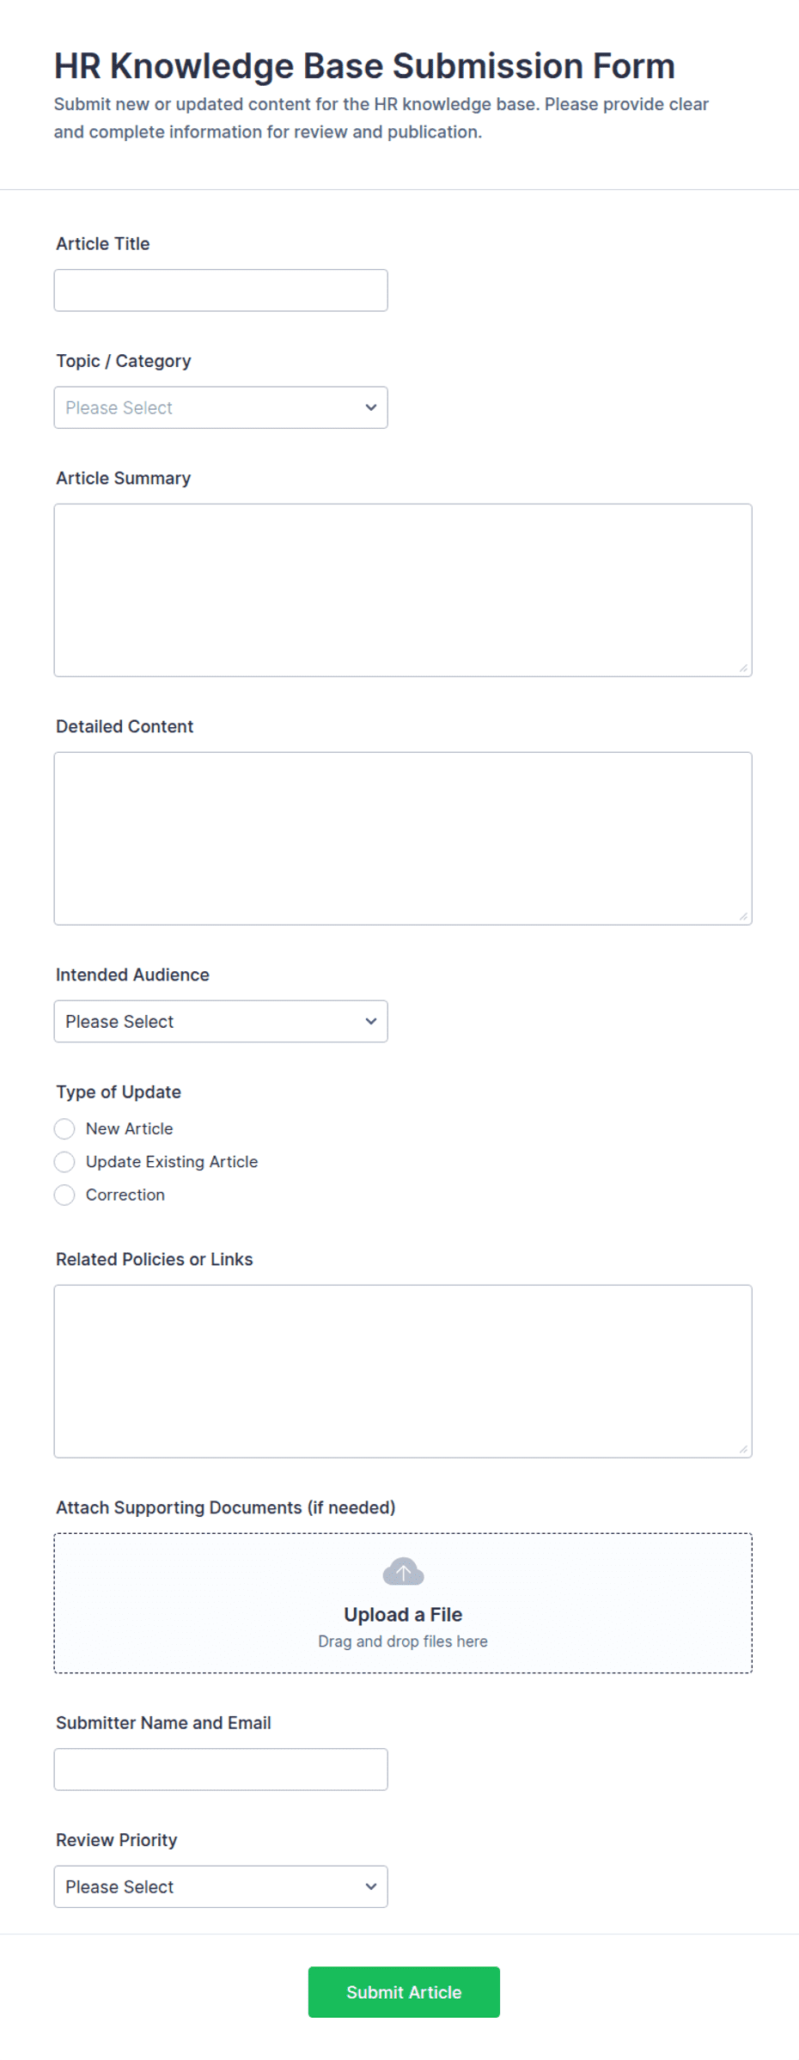799x2060 pixels.
Task: Click the Detailed Content resize grip
Action: [x=743, y=916]
